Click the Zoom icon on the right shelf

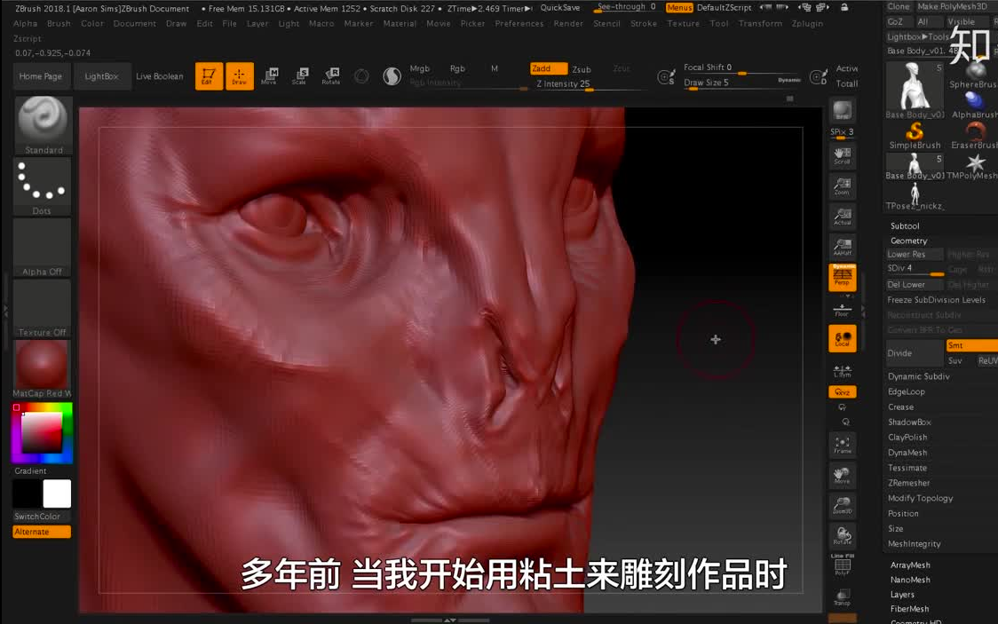841,186
